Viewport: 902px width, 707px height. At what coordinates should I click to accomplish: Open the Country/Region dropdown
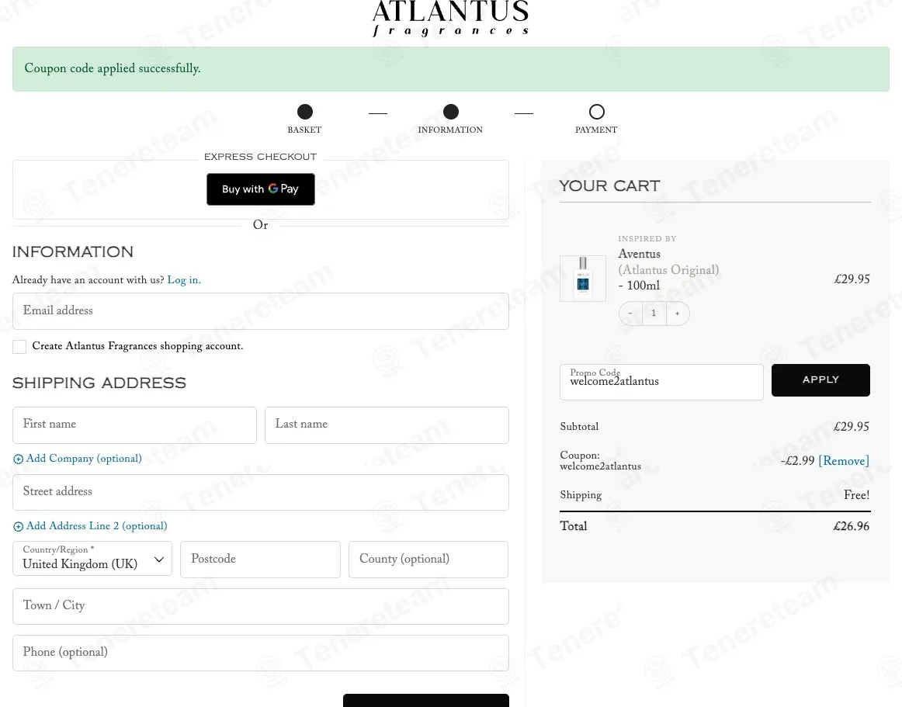point(92,559)
